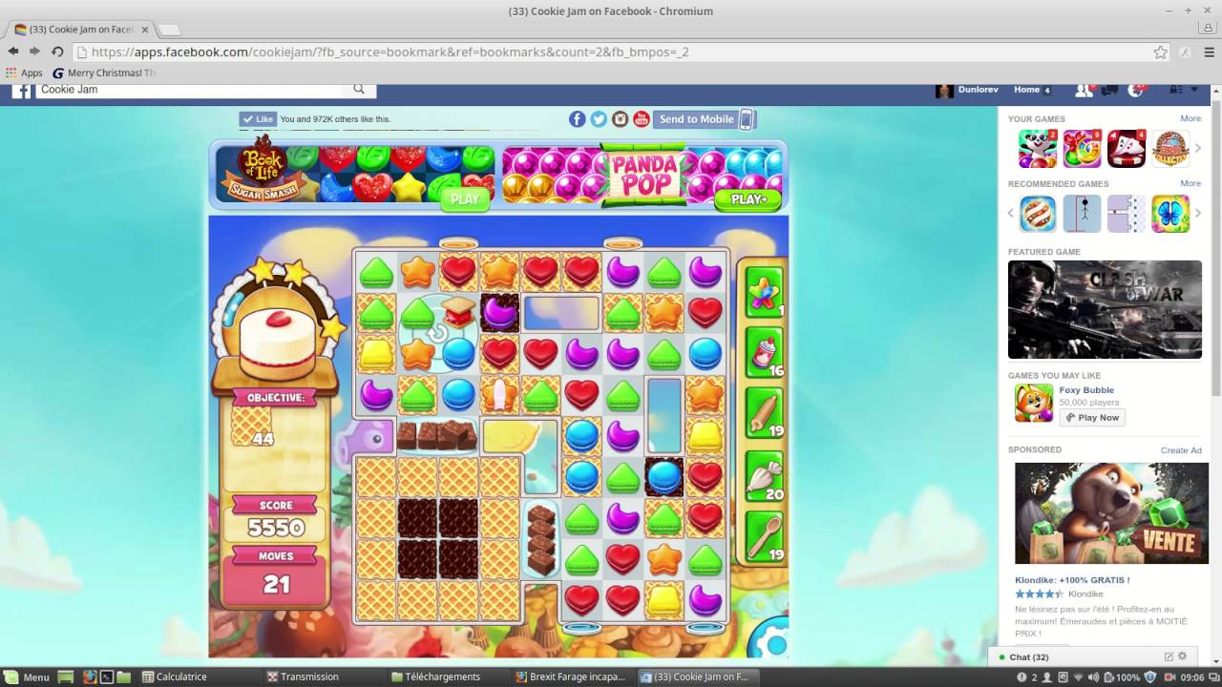
Task: Click the search magnifier icon
Action: coord(359,89)
